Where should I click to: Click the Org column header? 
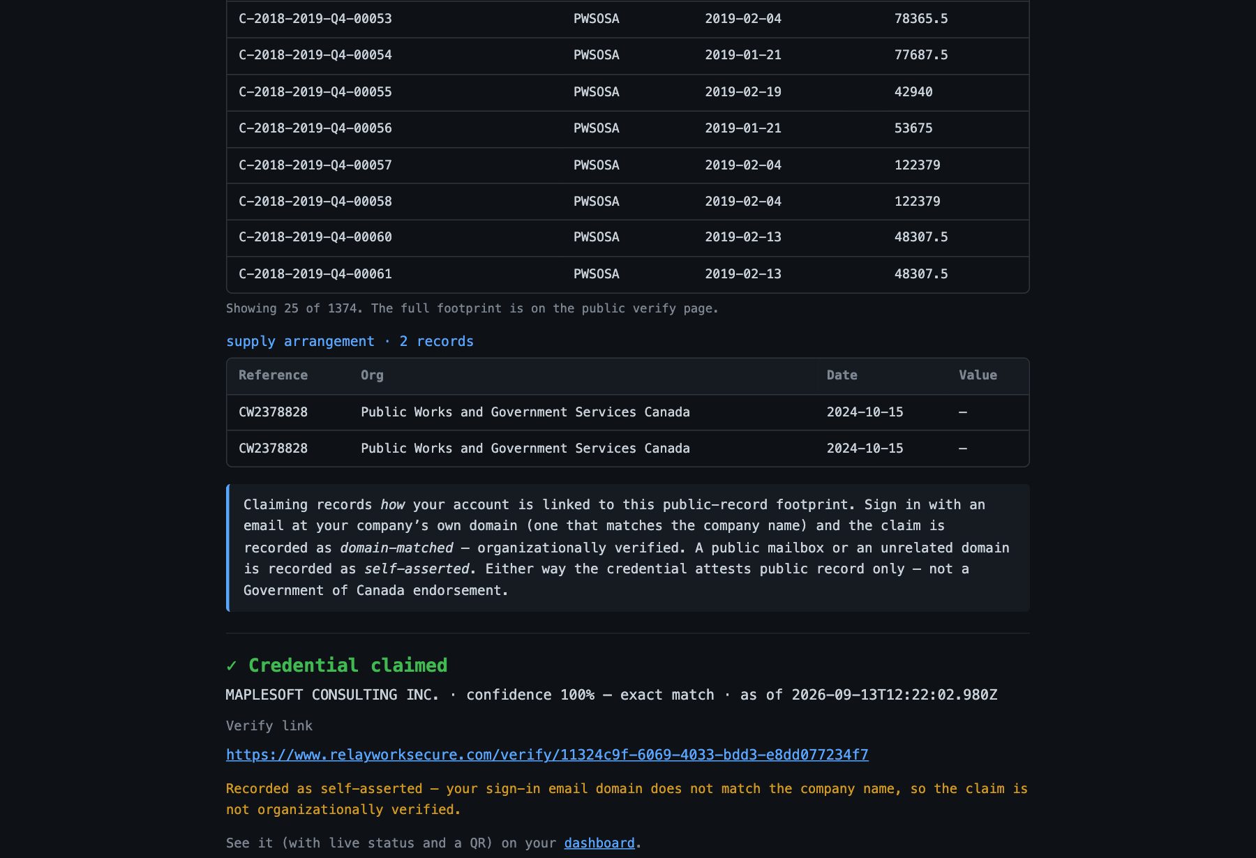[372, 375]
